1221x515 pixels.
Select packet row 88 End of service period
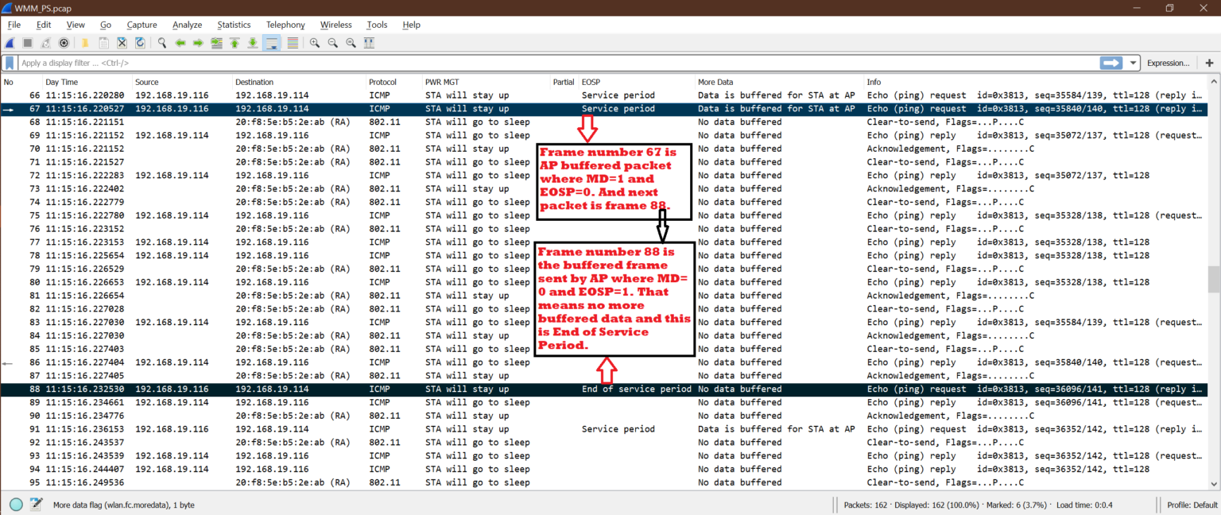(604, 389)
